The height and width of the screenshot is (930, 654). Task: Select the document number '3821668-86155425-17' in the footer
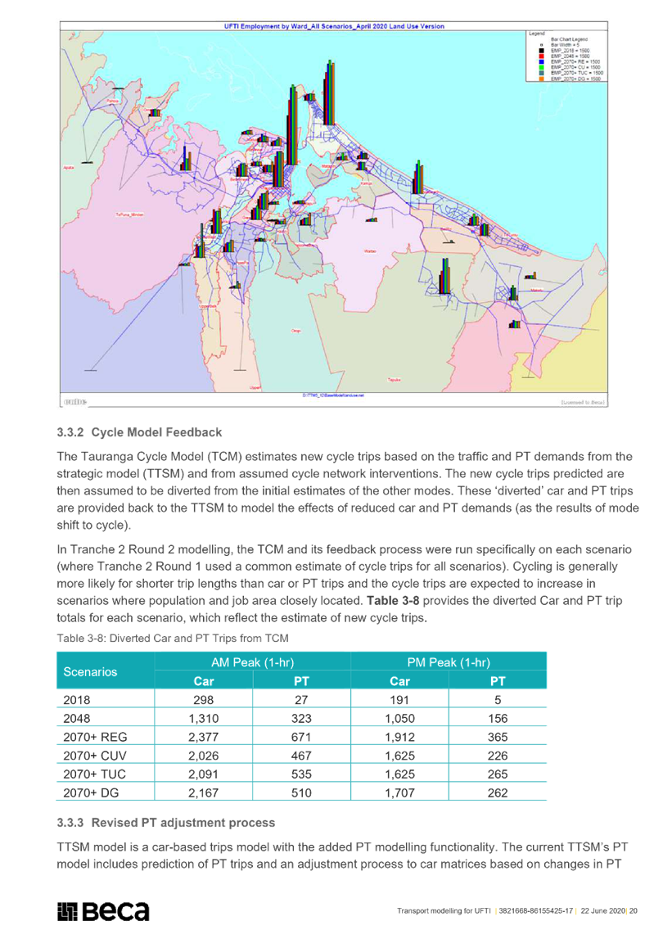pos(536,910)
